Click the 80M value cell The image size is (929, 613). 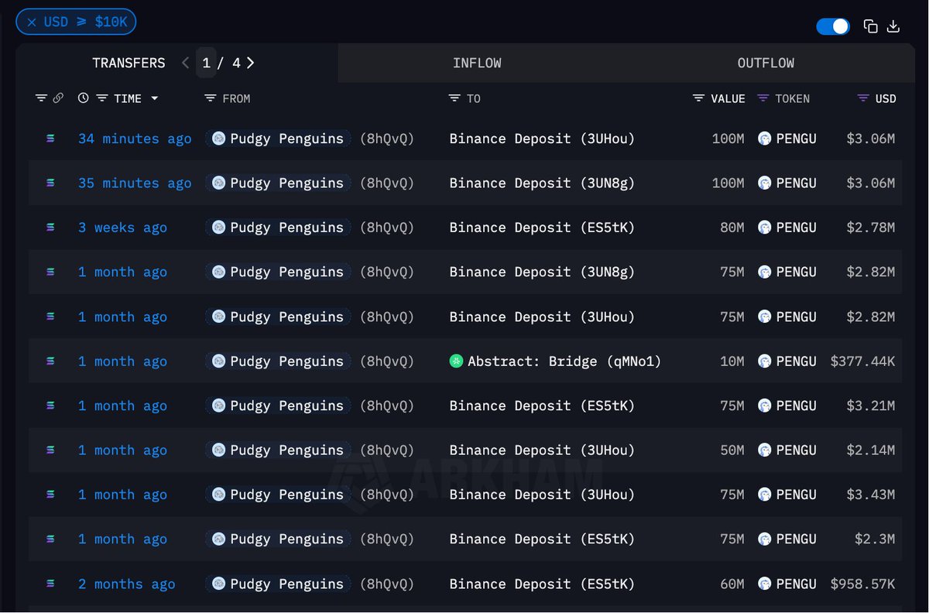[732, 228]
